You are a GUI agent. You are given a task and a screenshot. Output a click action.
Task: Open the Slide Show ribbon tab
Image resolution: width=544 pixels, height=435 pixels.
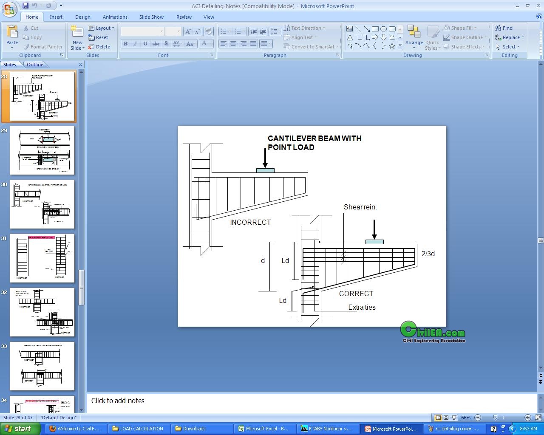pyautogui.click(x=151, y=17)
